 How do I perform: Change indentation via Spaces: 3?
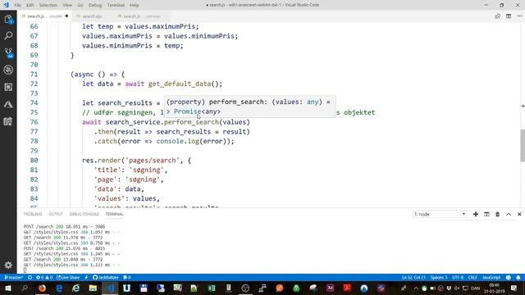click(439, 278)
